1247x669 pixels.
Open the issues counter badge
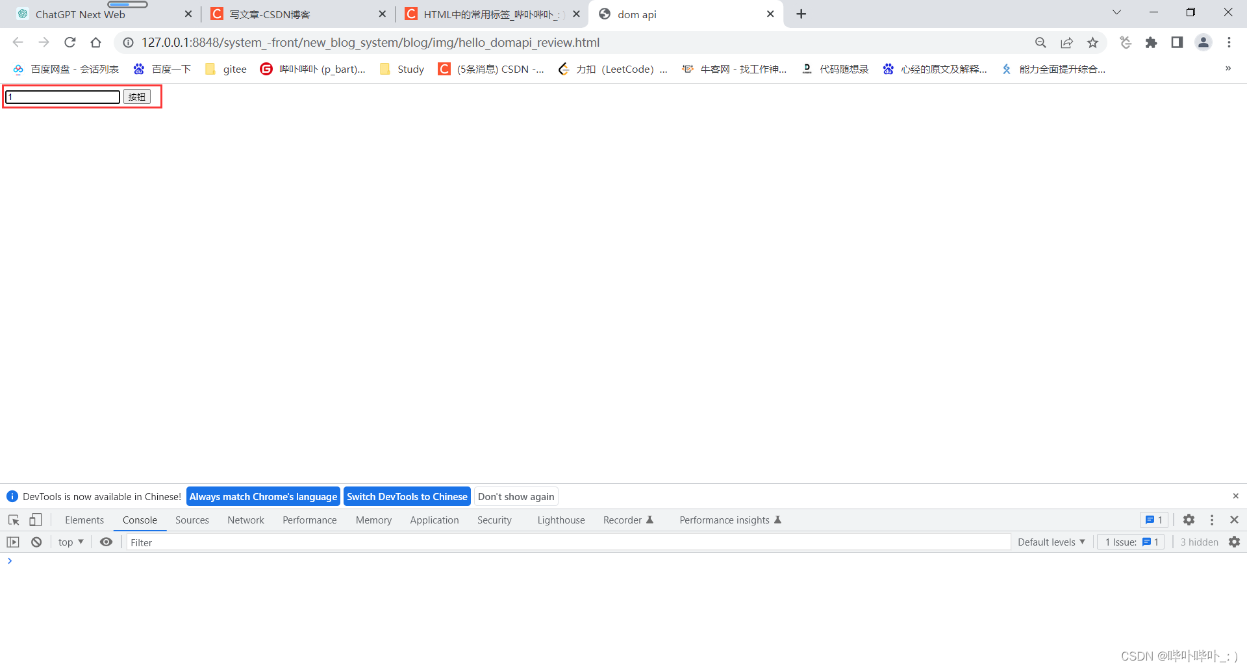click(x=1153, y=520)
